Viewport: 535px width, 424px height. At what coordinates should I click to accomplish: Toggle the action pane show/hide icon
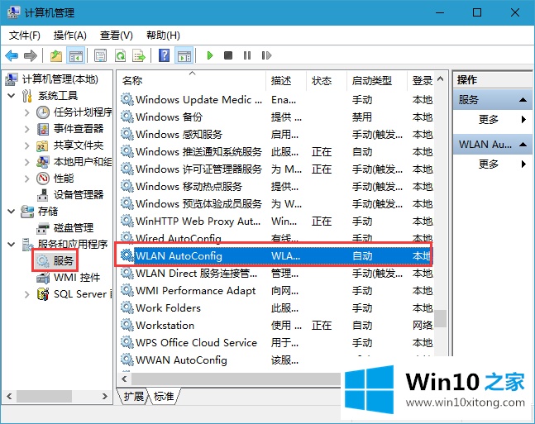click(184, 55)
